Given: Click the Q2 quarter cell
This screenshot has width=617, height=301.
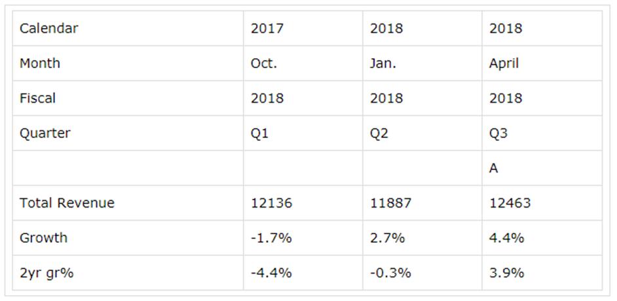Looking at the screenshot, I should pos(379,133).
